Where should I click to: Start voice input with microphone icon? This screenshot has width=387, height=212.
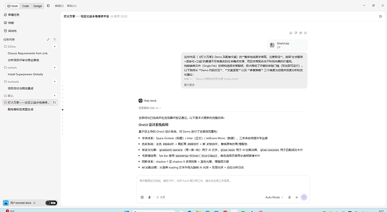click(289, 197)
